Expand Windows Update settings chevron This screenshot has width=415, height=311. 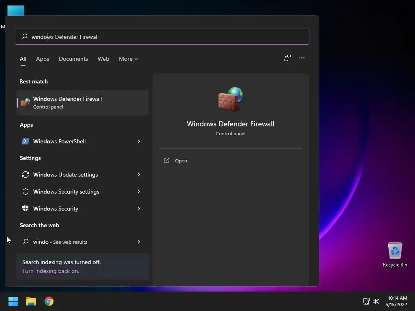tap(139, 175)
